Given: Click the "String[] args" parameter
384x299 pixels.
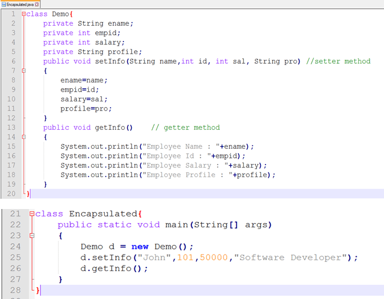Looking at the screenshot, I should (x=231, y=224).
